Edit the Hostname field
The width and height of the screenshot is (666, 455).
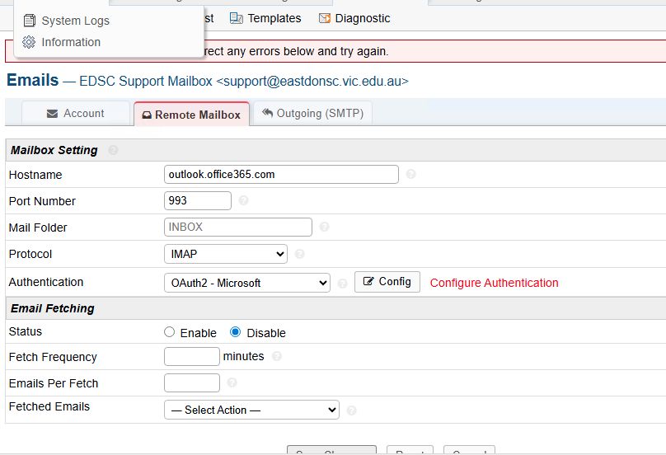pos(281,175)
